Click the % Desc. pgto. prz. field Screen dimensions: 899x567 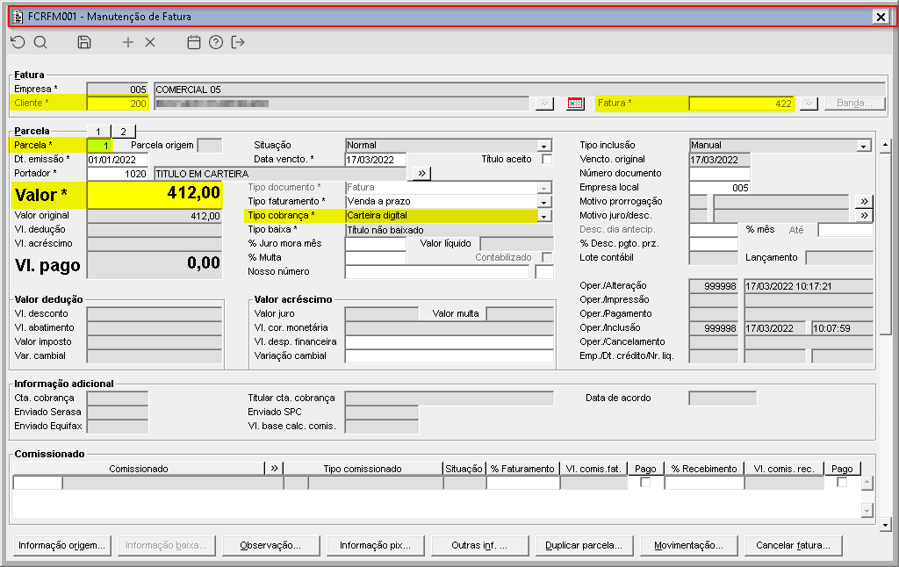coord(713,244)
